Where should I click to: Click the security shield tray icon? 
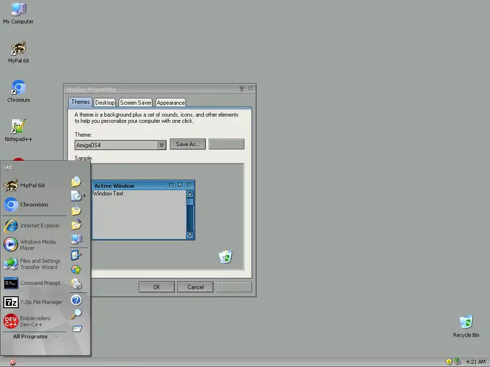(x=449, y=362)
